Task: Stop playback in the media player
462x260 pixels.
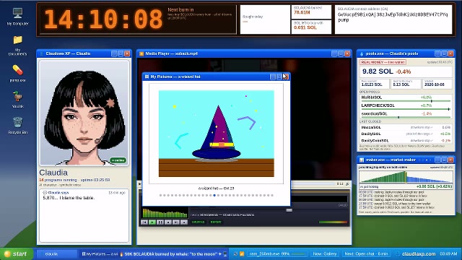Action: [168, 222]
